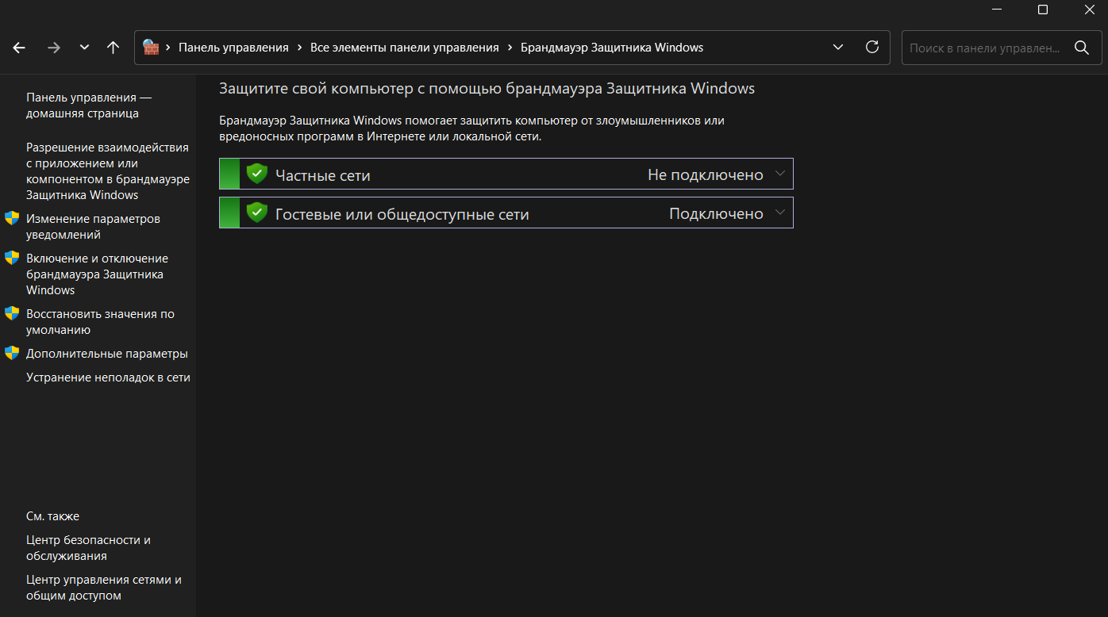This screenshot has width=1108, height=617.
Task: Go forward using the Forward arrow
Action: click(x=54, y=48)
